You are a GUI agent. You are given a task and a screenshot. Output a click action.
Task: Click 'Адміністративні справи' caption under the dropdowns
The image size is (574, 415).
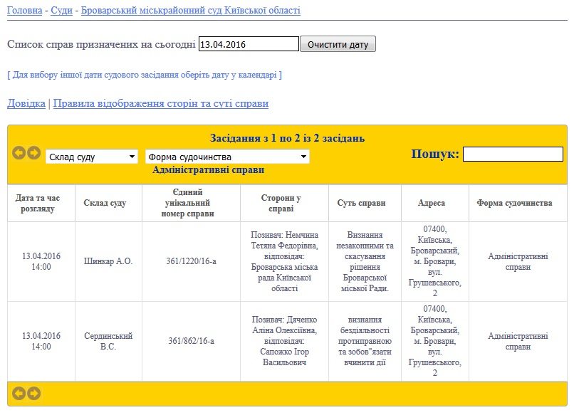tap(208, 170)
